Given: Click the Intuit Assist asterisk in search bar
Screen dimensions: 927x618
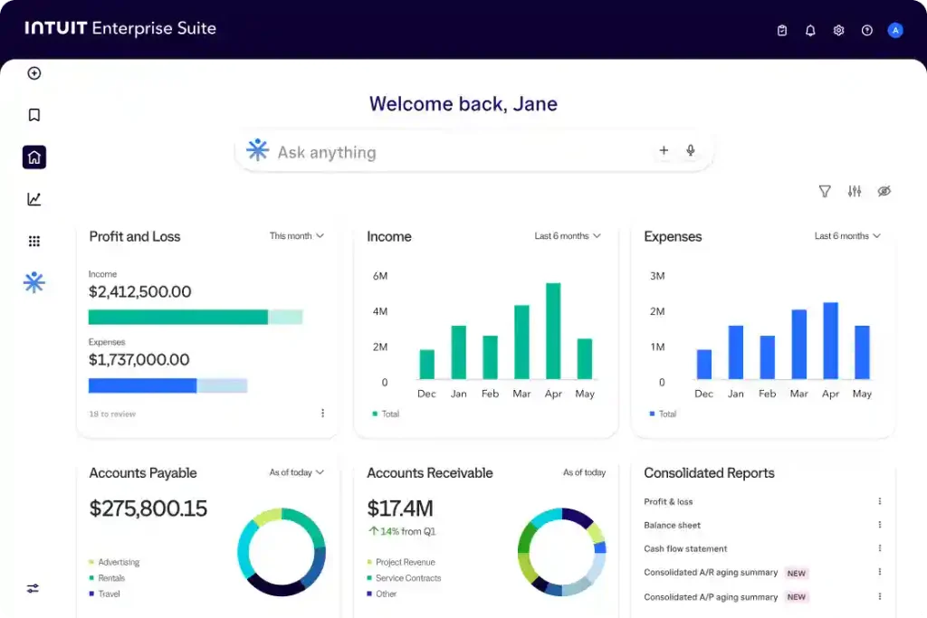Looking at the screenshot, I should [x=258, y=150].
